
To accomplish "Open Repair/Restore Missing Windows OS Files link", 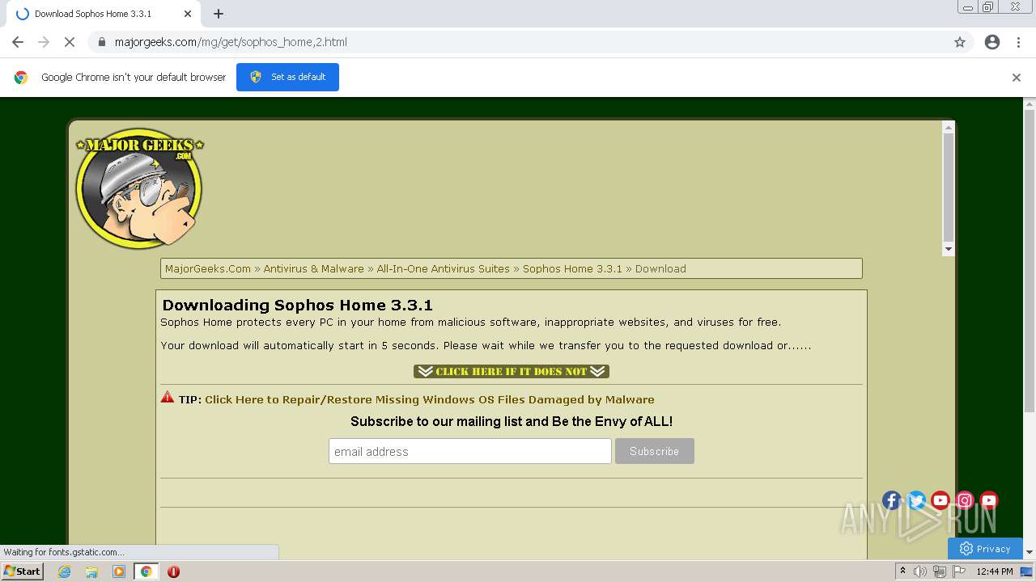I will click(429, 399).
